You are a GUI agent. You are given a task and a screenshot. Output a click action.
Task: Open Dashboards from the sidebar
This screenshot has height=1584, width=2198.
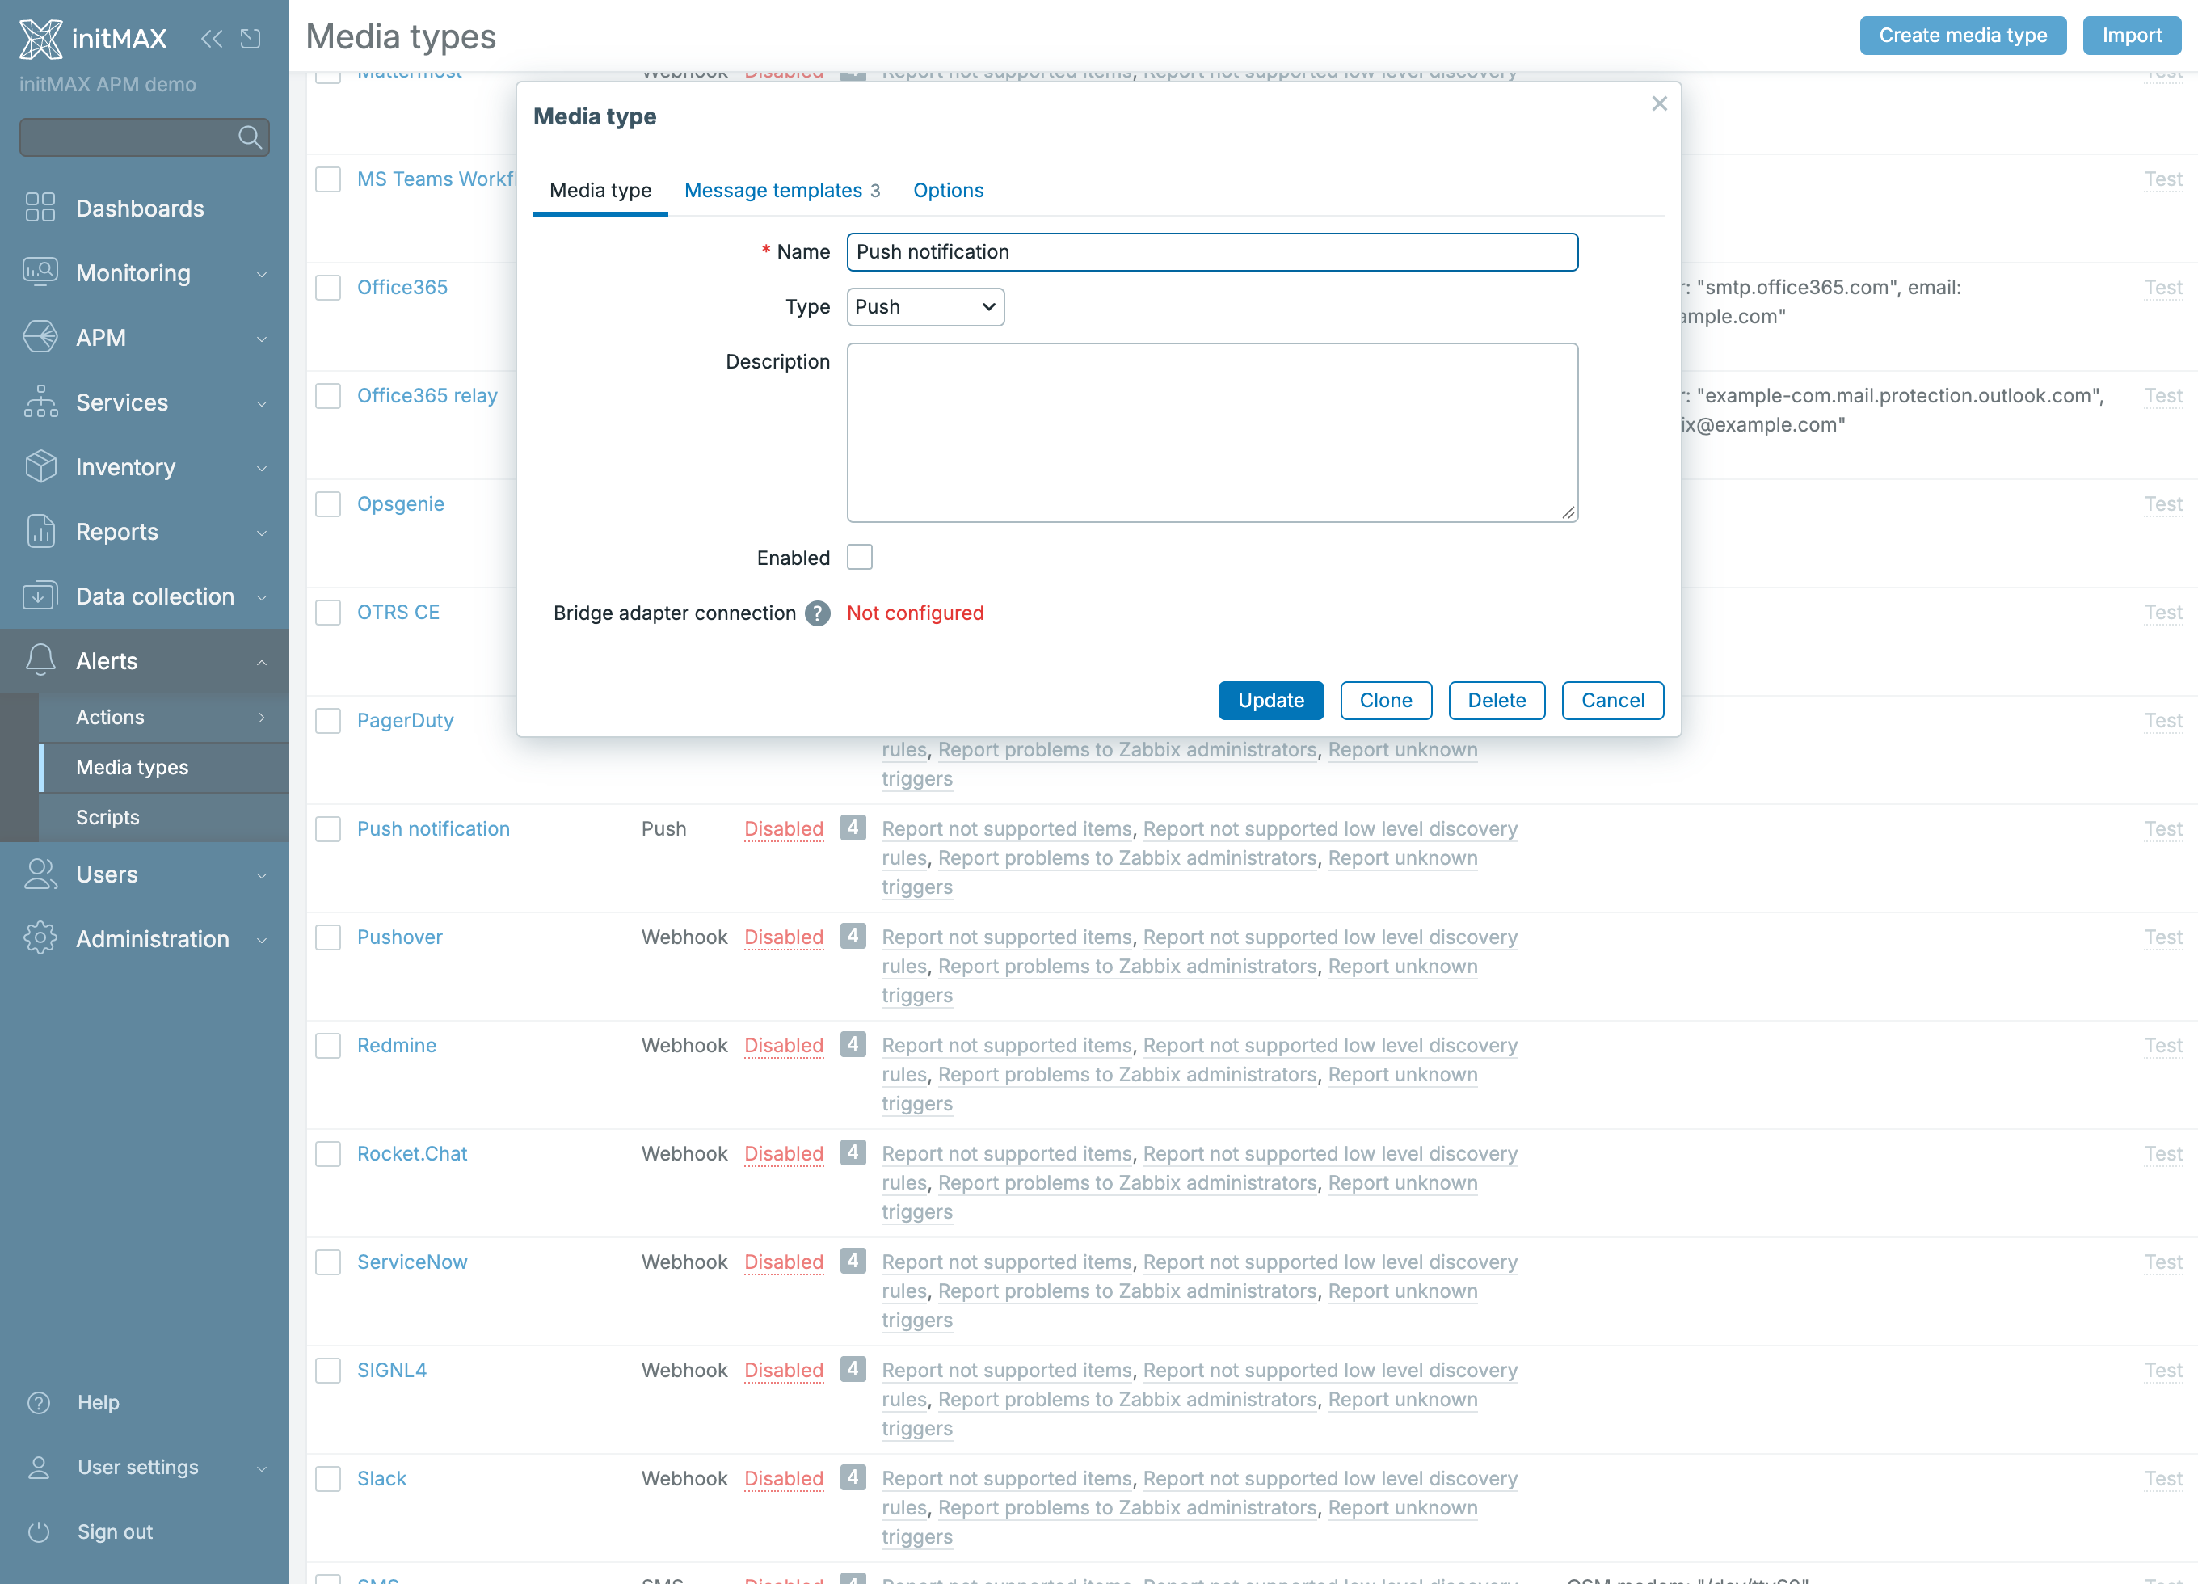(140, 208)
